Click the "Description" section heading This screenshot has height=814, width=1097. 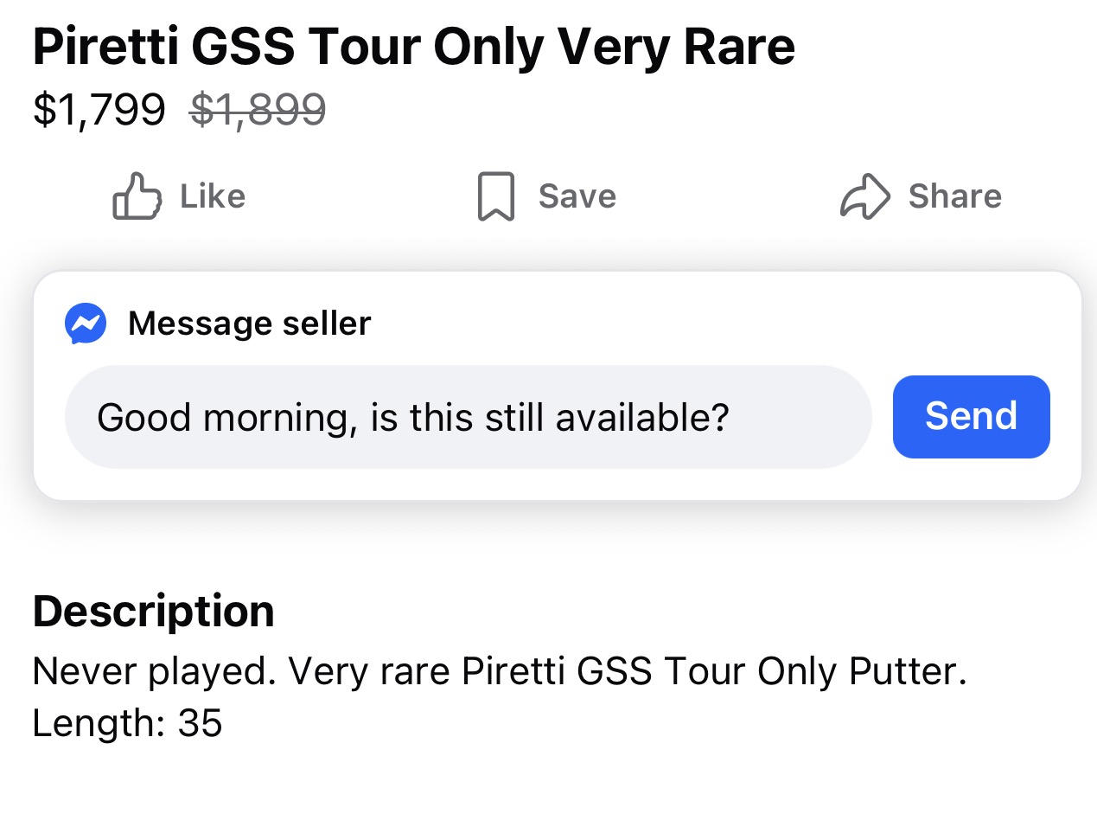coord(153,611)
